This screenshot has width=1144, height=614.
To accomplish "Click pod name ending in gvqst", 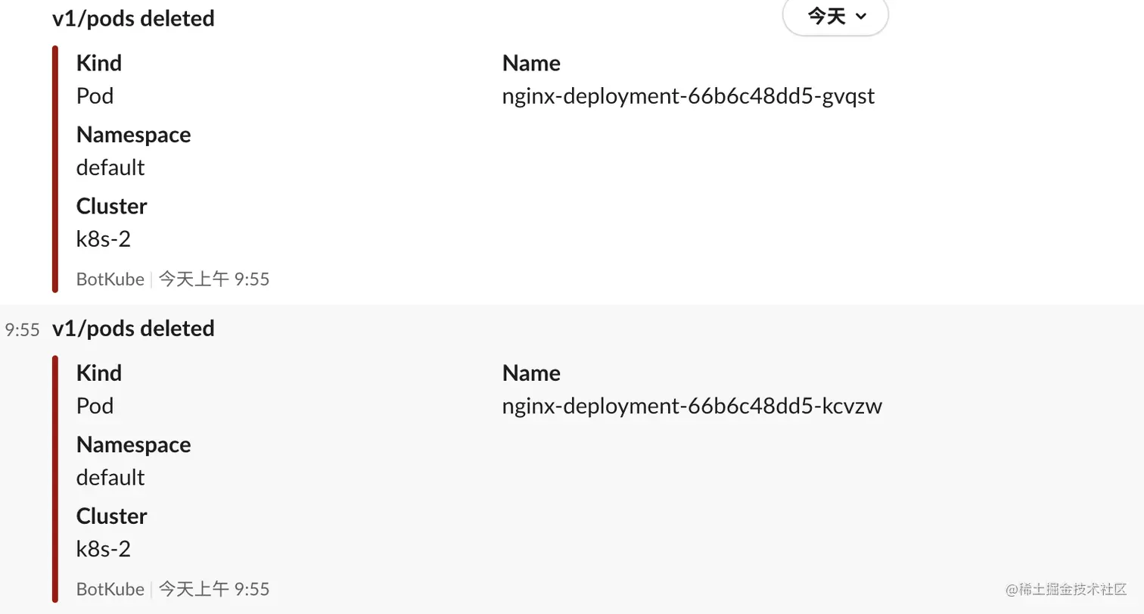I will [688, 96].
